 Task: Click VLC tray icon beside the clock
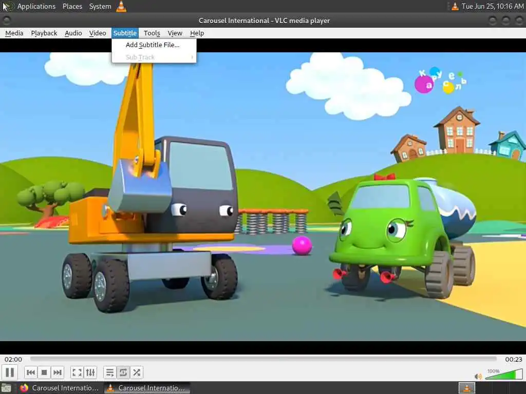click(455, 6)
